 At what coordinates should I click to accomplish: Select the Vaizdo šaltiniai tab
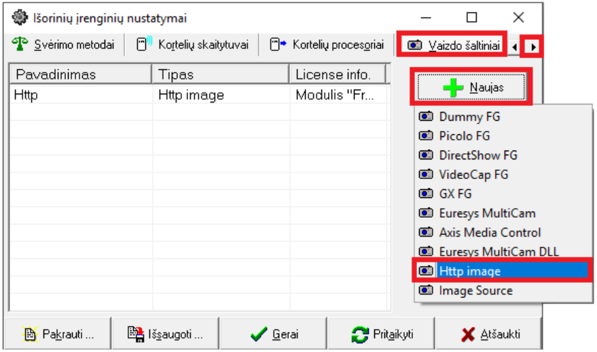(x=454, y=45)
